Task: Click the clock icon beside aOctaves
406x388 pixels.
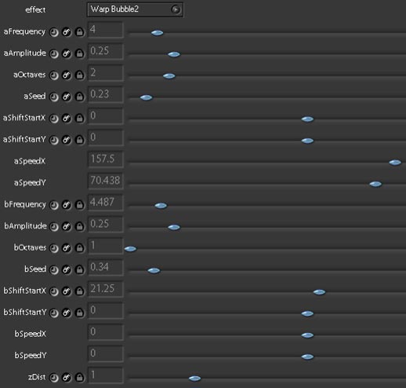Action: click(54, 75)
